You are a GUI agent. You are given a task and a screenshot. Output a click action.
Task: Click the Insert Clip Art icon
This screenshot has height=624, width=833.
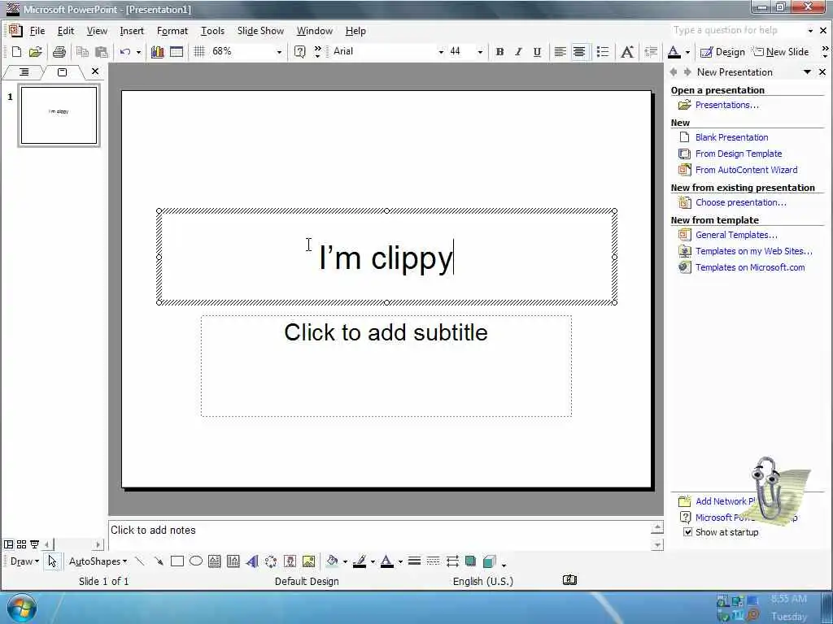(290, 561)
